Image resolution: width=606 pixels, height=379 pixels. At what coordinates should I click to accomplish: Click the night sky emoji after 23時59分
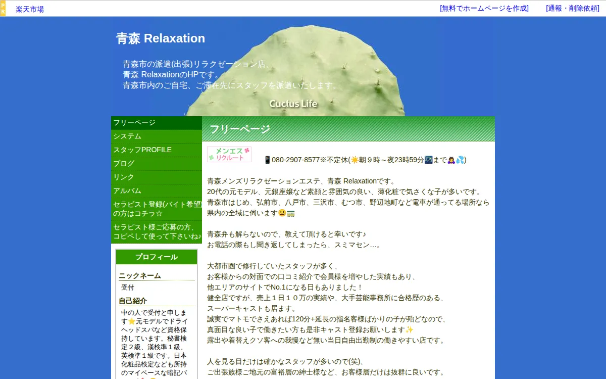[x=428, y=160]
